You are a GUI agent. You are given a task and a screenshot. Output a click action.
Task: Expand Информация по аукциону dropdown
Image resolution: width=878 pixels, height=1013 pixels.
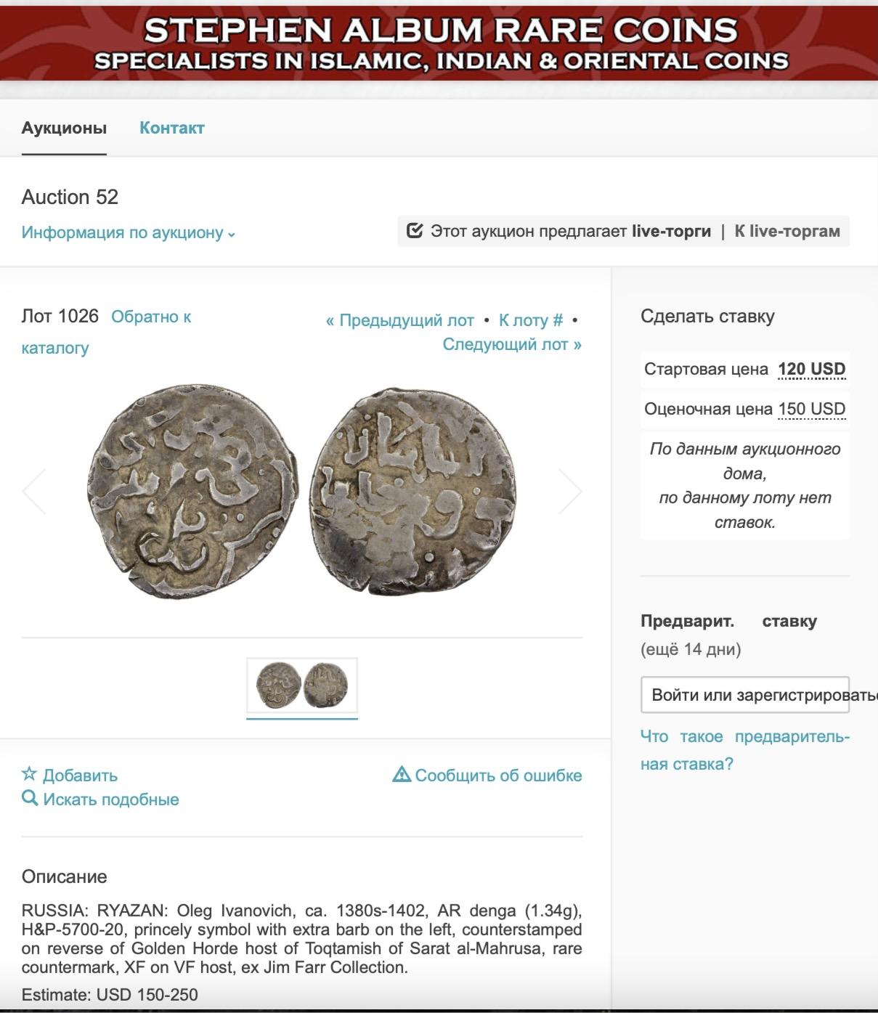click(129, 233)
